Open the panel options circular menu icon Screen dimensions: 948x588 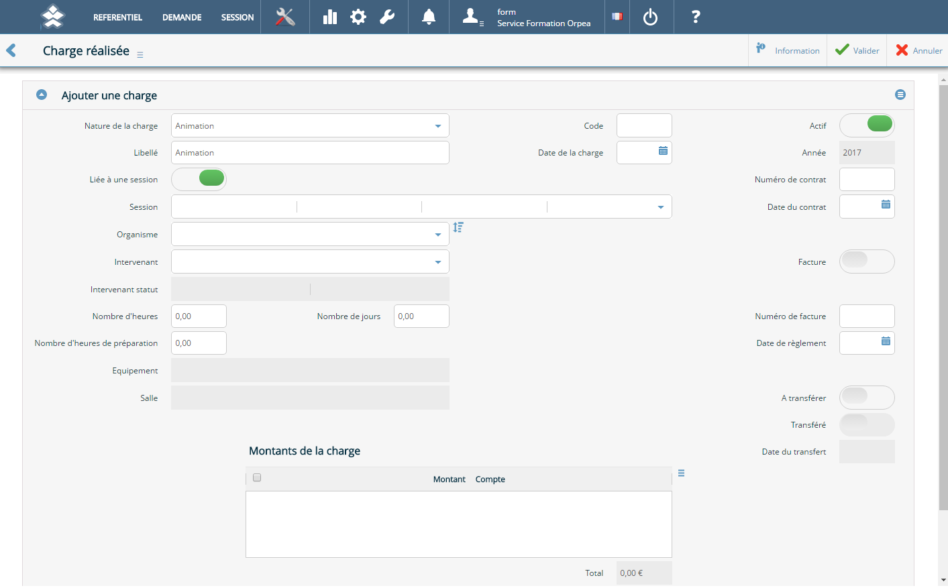[x=900, y=95]
